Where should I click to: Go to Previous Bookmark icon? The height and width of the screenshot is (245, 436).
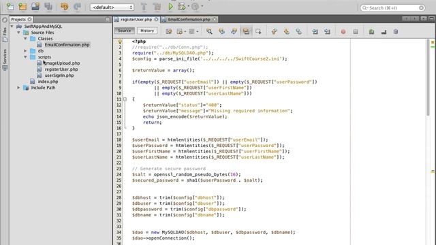coord(274,31)
